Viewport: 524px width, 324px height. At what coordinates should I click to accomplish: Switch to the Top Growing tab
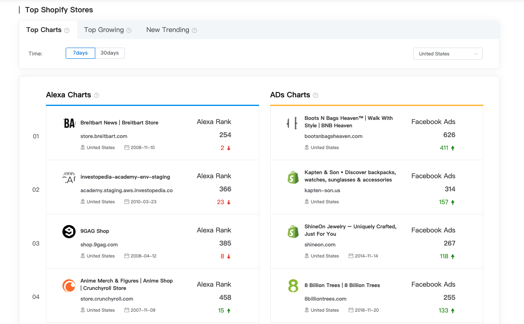[x=103, y=30]
